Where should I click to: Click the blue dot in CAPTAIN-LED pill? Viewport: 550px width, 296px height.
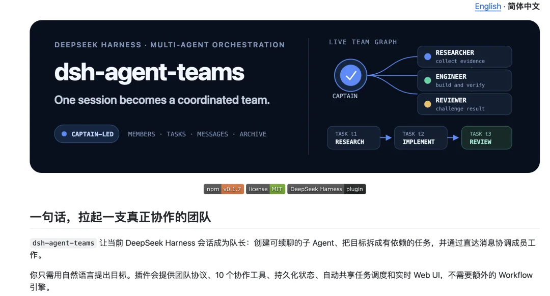tap(64, 134)
